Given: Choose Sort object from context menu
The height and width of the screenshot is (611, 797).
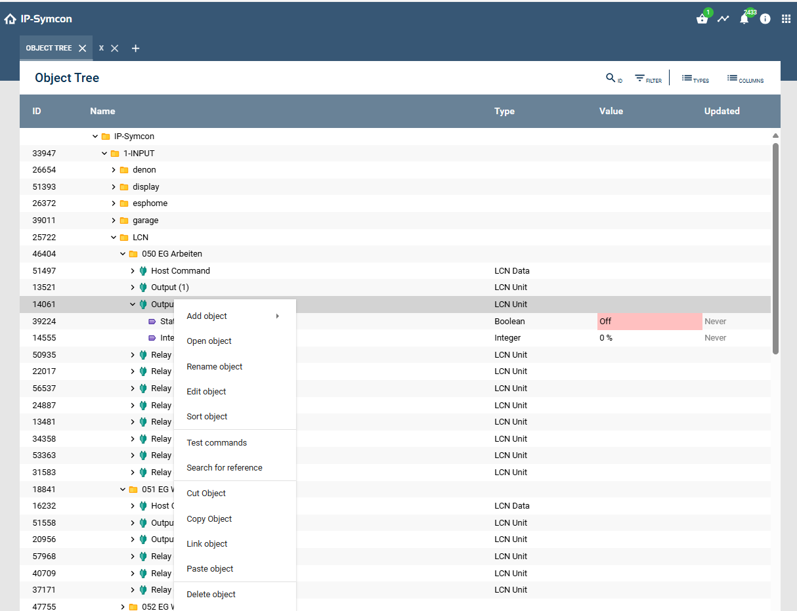Looking at the screenshot, I should point(234,417).
